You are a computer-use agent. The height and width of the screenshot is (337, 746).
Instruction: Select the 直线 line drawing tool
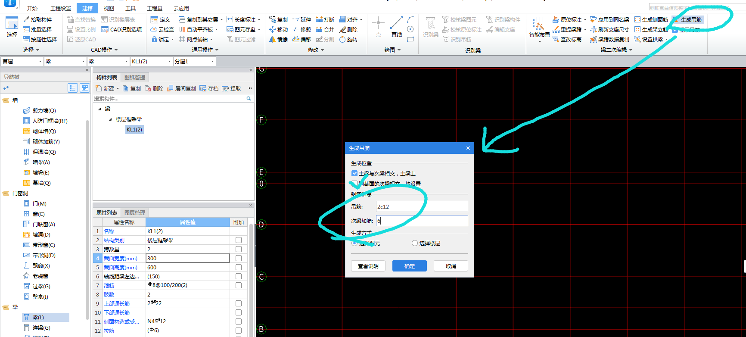396,27
